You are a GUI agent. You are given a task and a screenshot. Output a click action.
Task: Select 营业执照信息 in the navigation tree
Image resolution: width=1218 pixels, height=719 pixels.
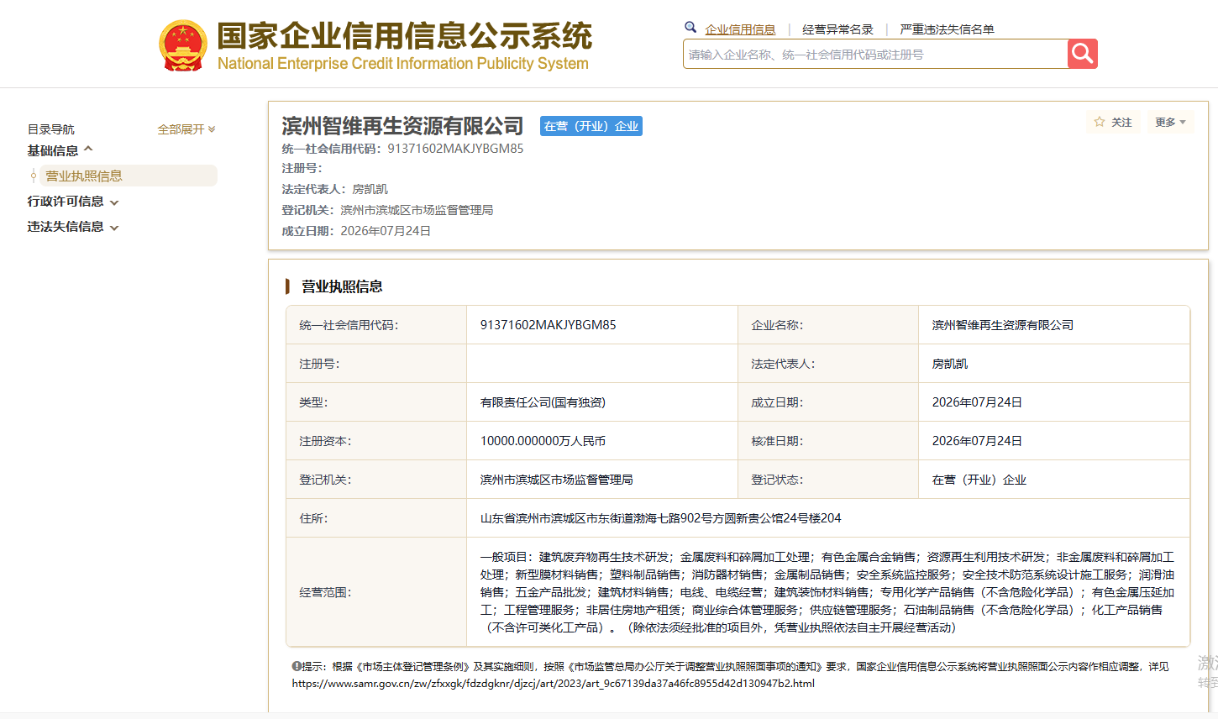(x=84, y=176)
